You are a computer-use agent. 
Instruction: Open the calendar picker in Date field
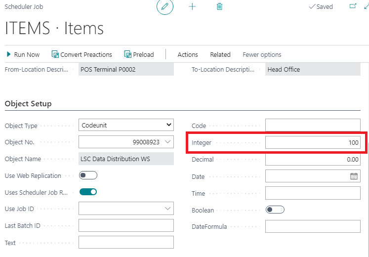click(x=354, y=176)
